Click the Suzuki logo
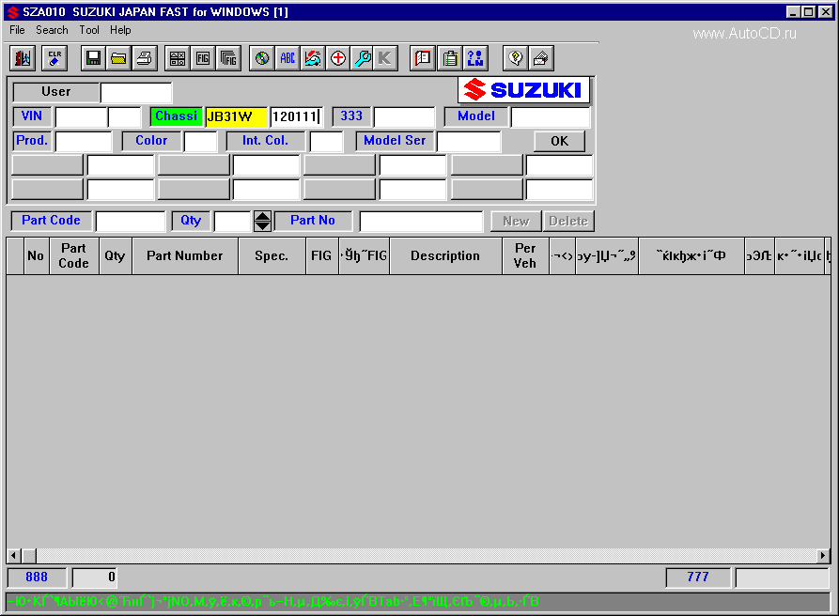 click(524, 90)
